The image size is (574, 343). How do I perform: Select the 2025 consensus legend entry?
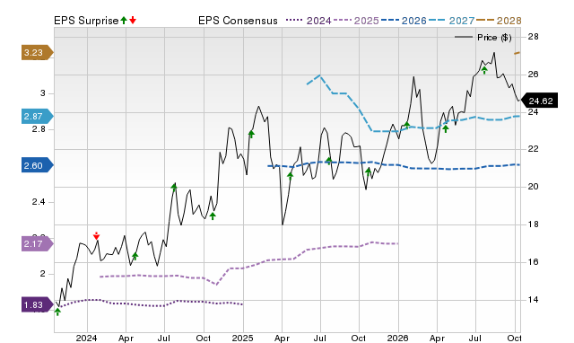point(356,21)
